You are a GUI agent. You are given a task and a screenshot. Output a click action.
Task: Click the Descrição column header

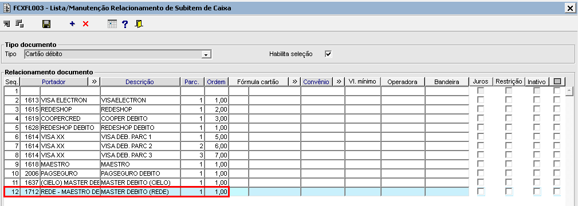coord(140,81)
